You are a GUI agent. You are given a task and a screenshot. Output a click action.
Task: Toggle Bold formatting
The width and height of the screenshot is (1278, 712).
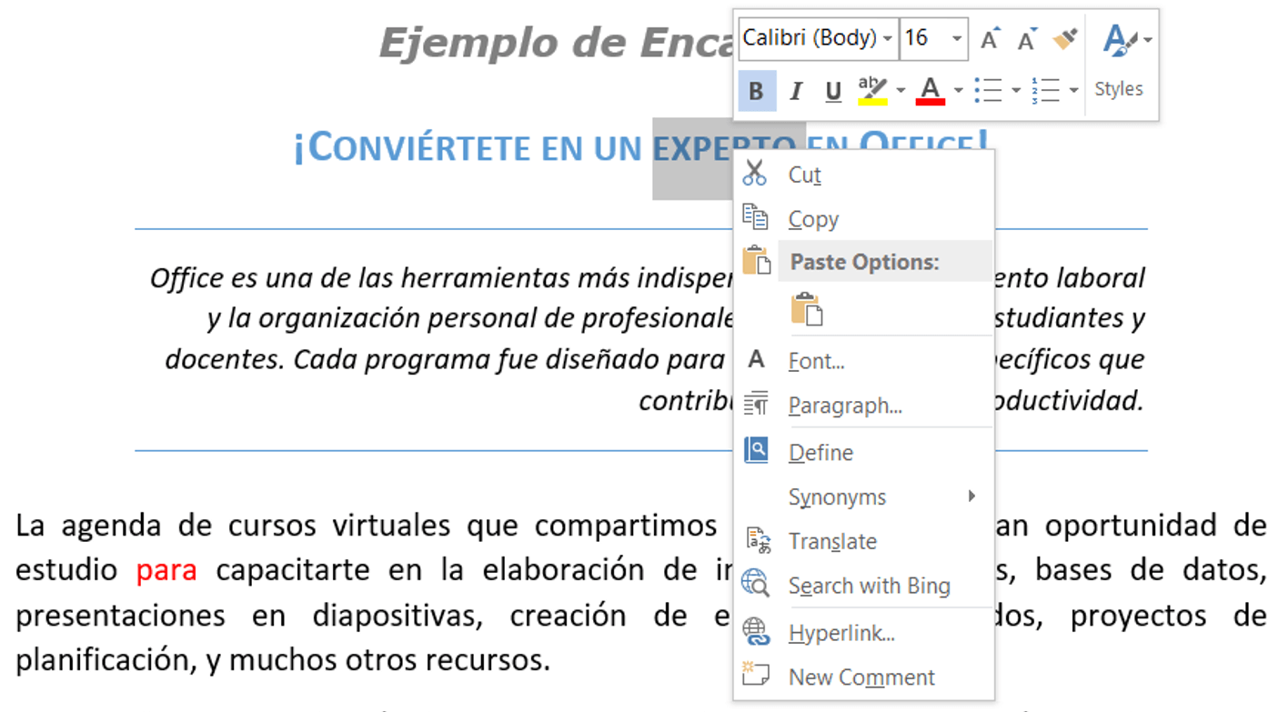coord(756,90)
